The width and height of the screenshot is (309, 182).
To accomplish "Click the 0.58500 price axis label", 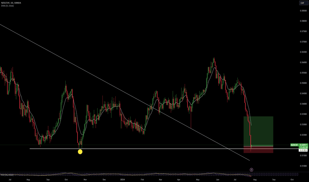I will 303,11.
